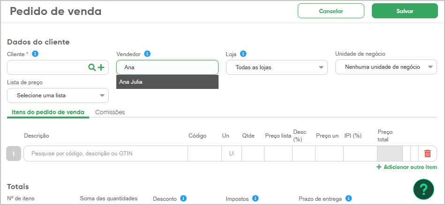Delete item row 1 with the trash icon
Screen dimensions: 445x205
pos(427,154)
